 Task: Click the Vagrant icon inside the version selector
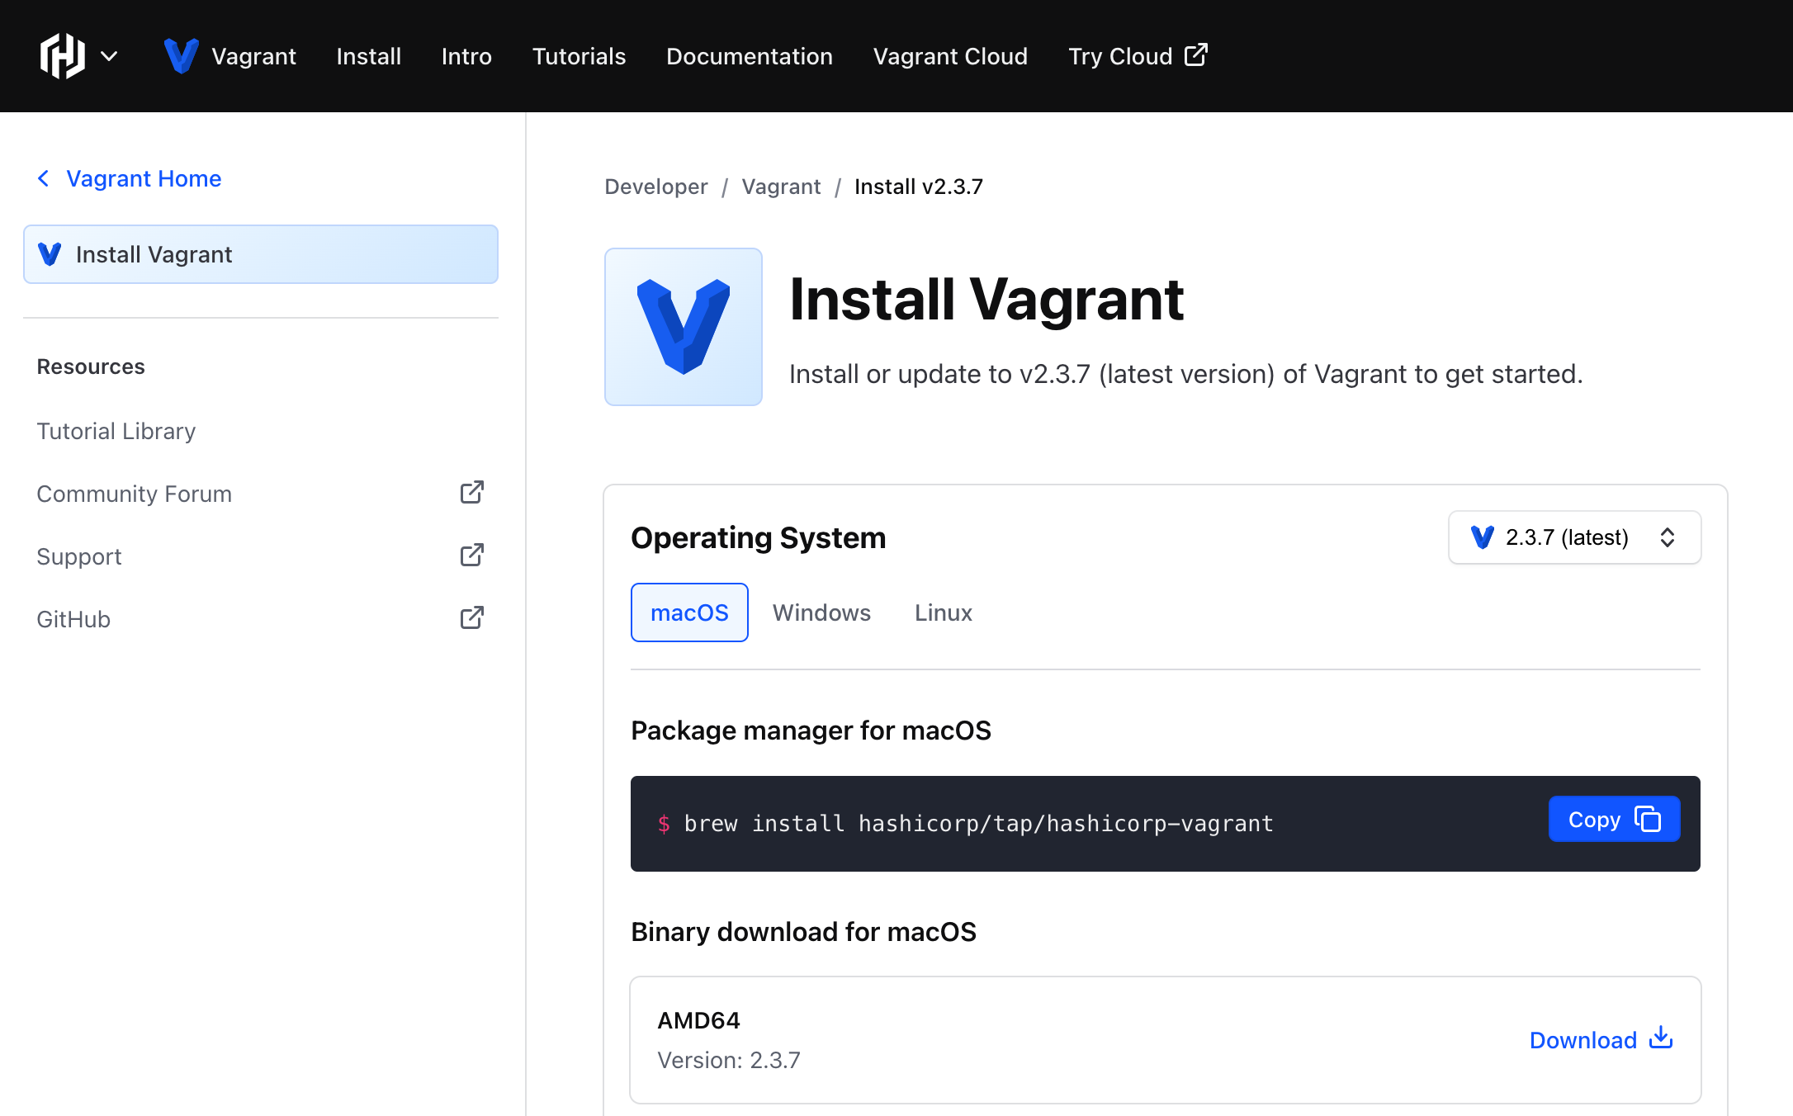[x=1483, y=537]
